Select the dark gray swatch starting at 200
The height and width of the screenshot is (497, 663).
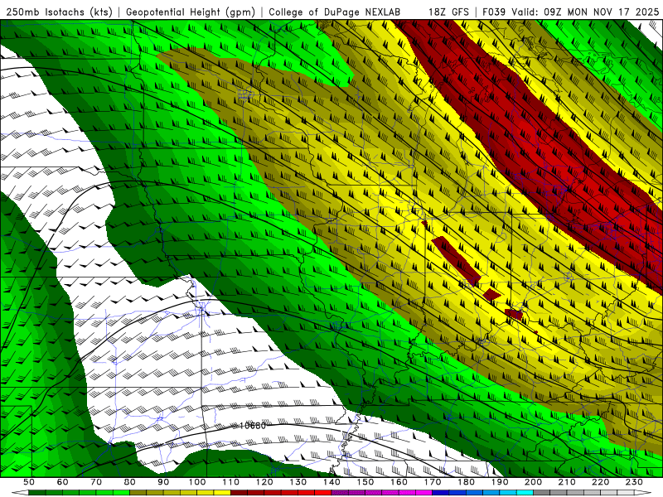[x=542, y=492]
